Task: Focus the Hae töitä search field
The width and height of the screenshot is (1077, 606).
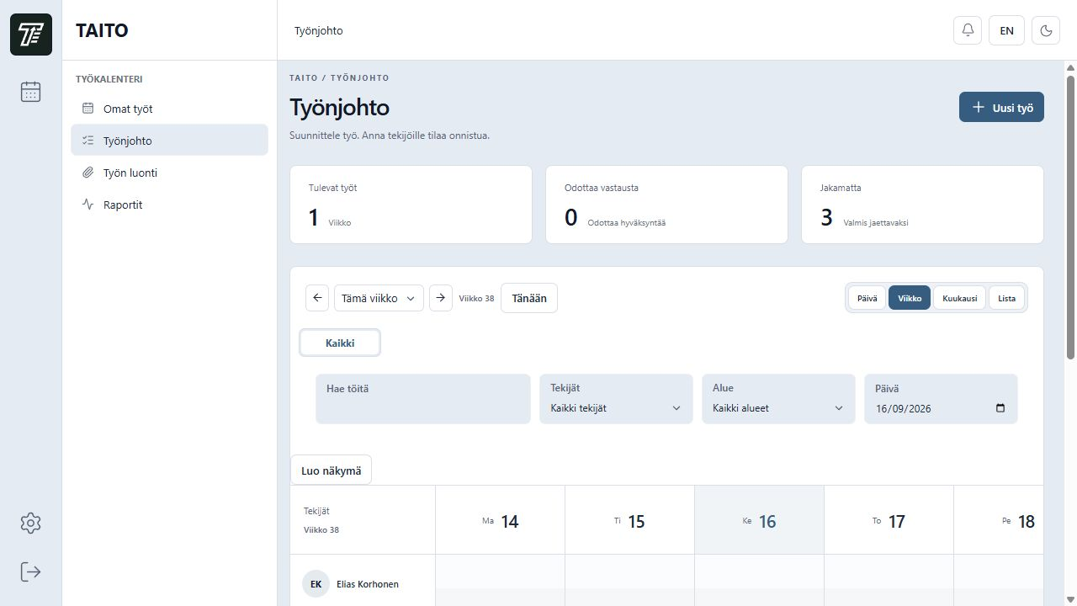Action: pyautogui.click(x=423, y=399)
